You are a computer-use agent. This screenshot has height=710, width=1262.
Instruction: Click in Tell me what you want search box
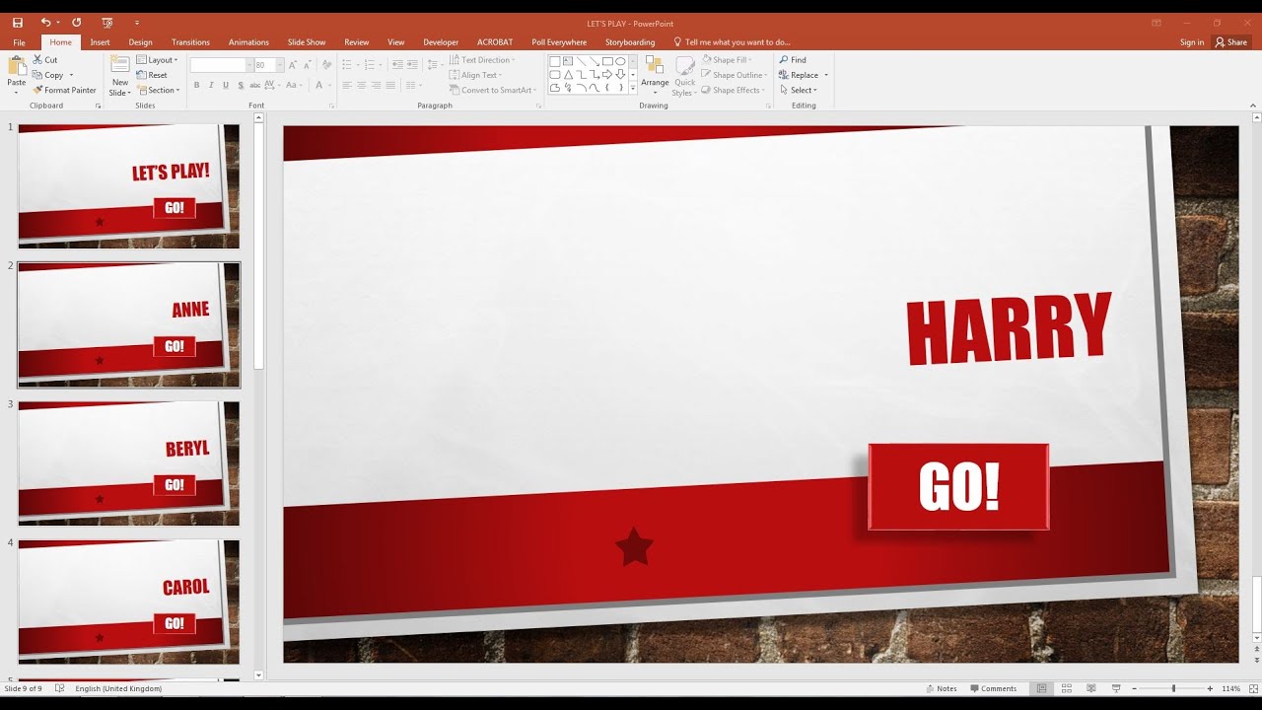733,42
